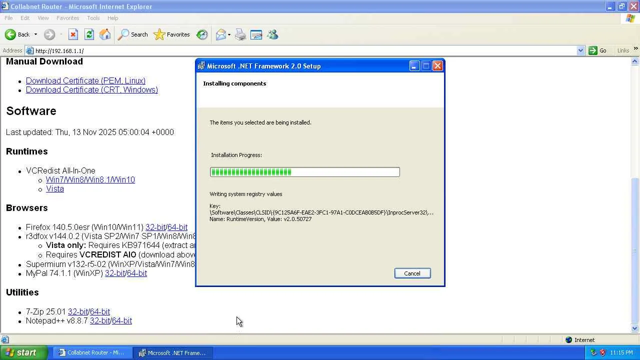Click the status bar page icon
The image size is (640, 360).
click(5, 340)
